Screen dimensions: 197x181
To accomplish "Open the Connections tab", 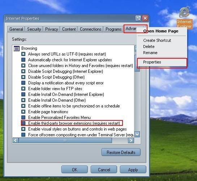I will [91, 29].
